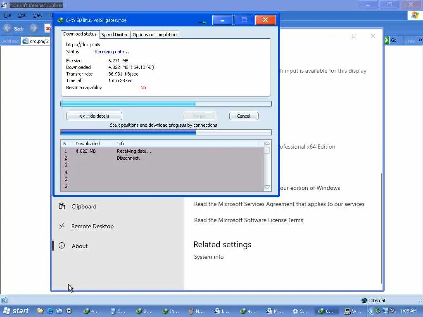Viewport: 423px width, 317px height.
Task: Cancel the download
Action: [x=244, y=116]
